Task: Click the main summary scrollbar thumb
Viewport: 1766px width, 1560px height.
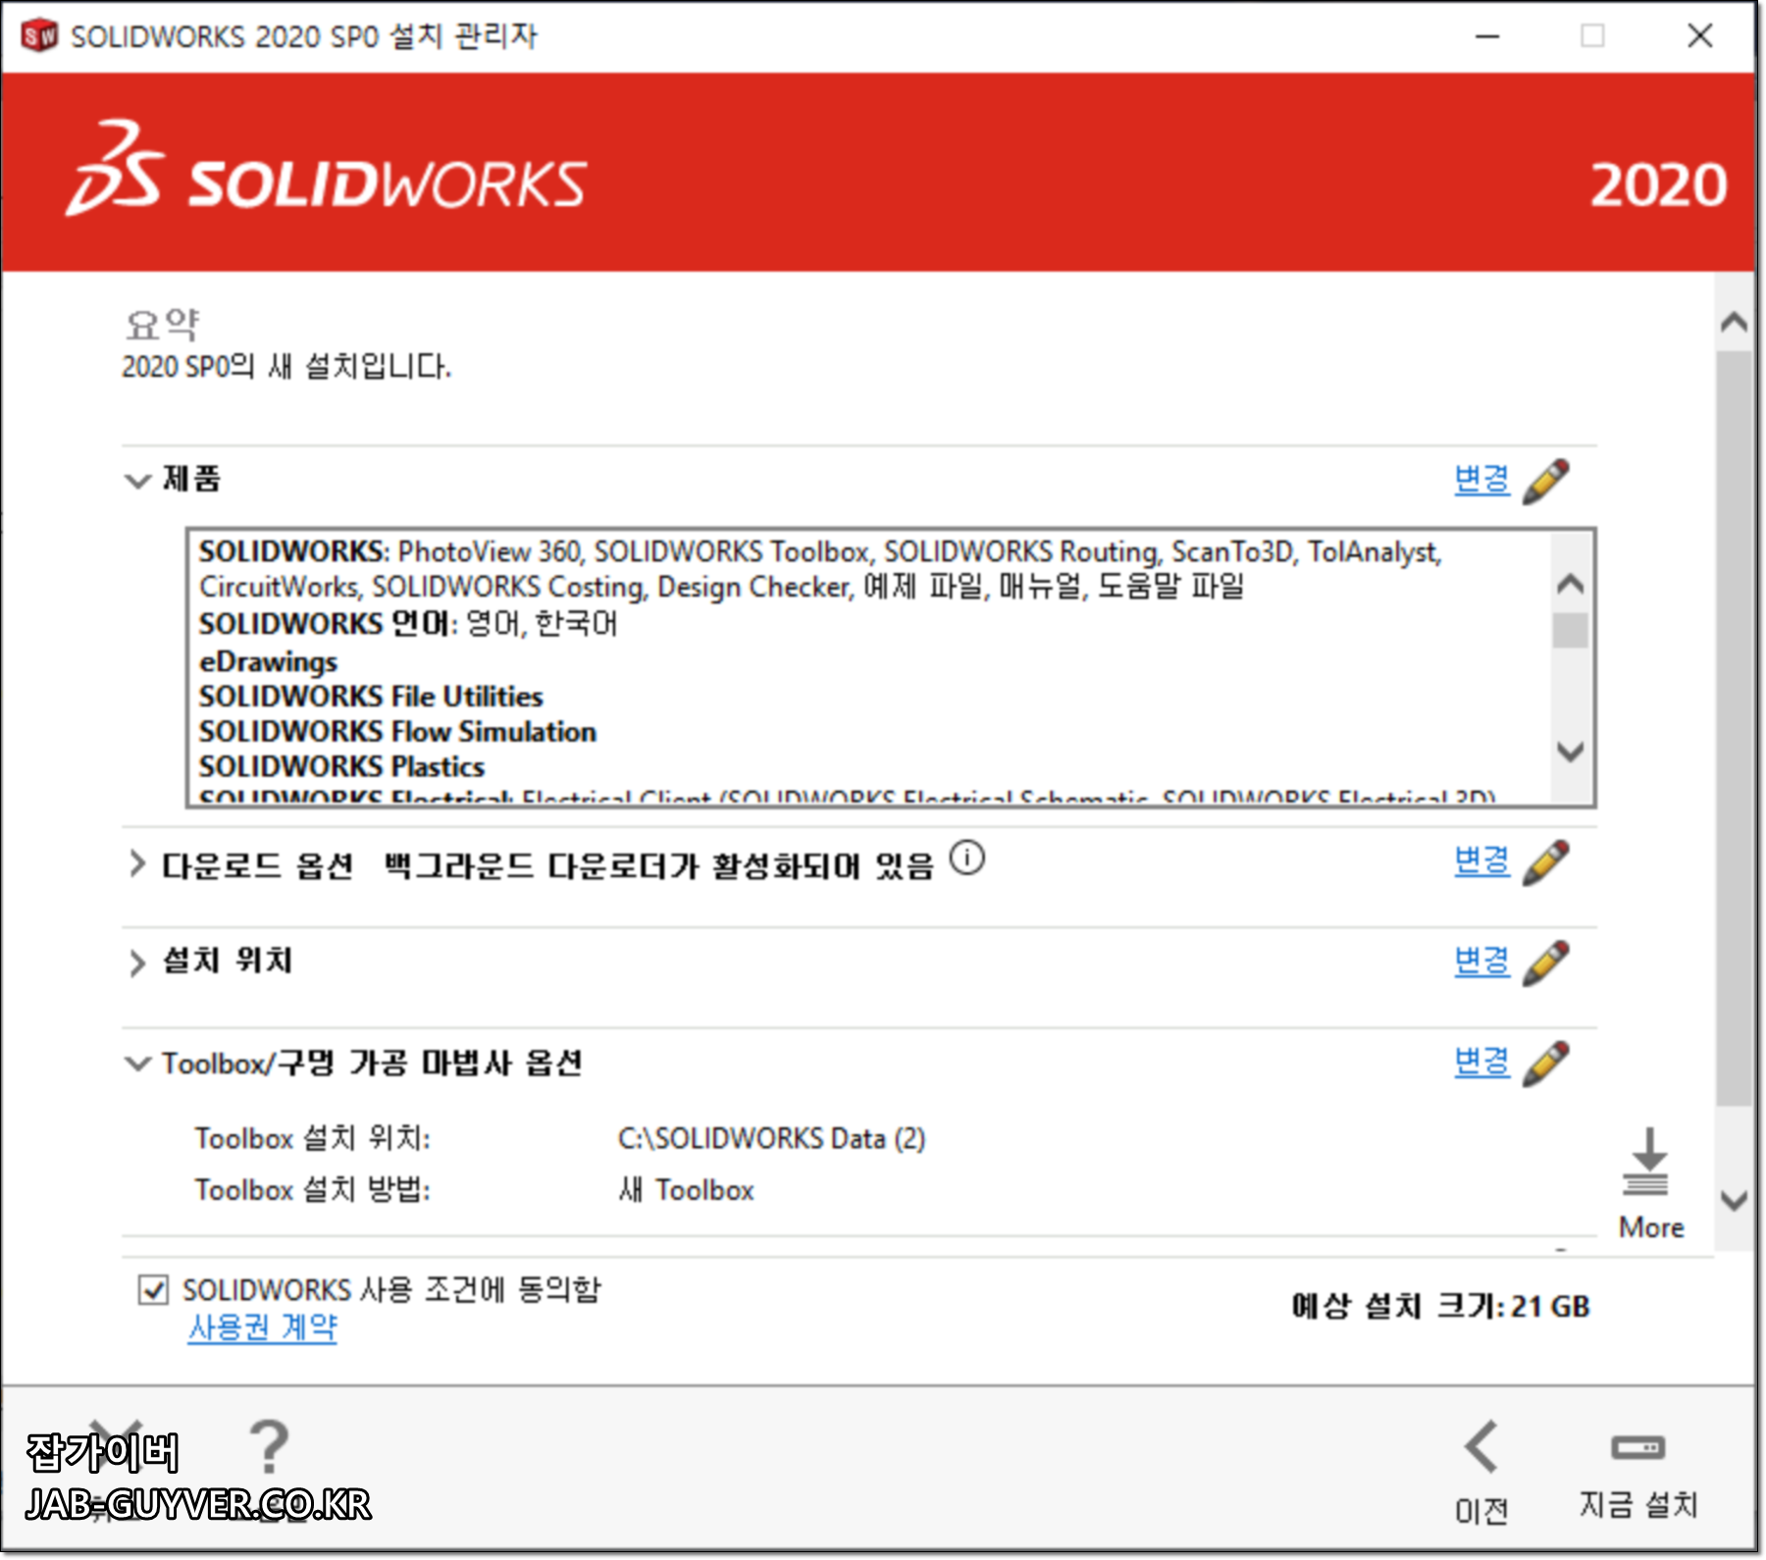Action: point(1734,728)
